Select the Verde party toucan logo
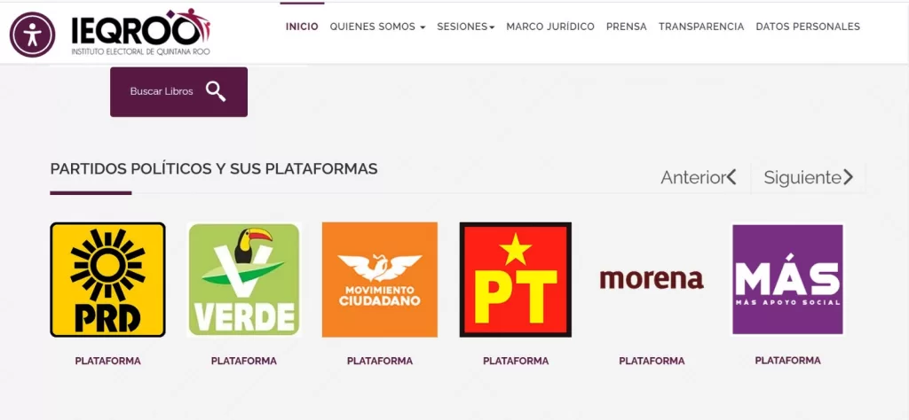 tap(244, 279)
